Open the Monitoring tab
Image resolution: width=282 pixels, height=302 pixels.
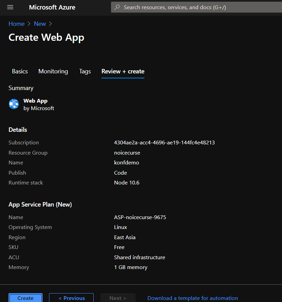tap(53, 71)
